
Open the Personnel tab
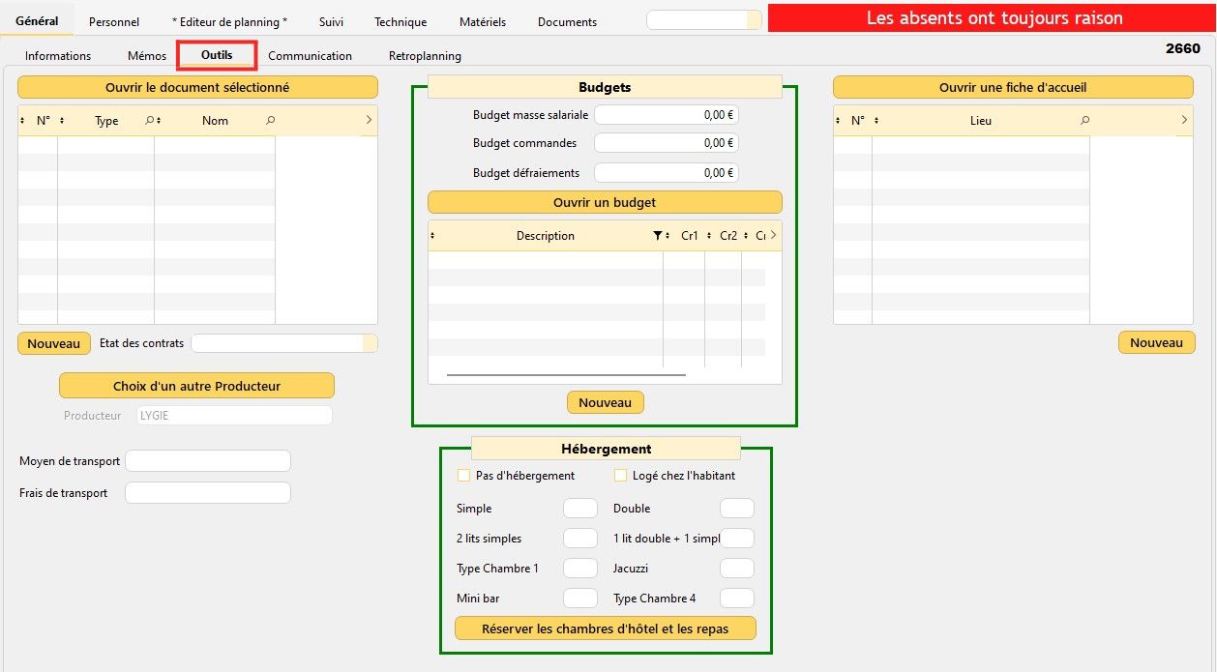pyautogui.click(x=114, y=21)
